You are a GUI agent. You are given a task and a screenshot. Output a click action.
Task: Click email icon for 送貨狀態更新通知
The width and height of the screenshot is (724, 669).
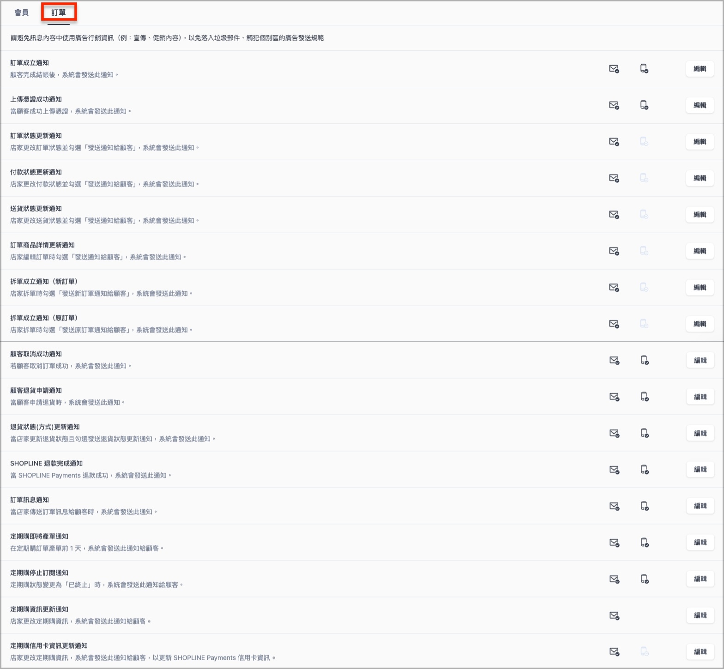click(614, 215)
